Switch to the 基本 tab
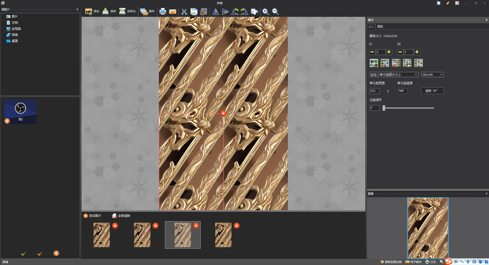 [x=371, y=26]
